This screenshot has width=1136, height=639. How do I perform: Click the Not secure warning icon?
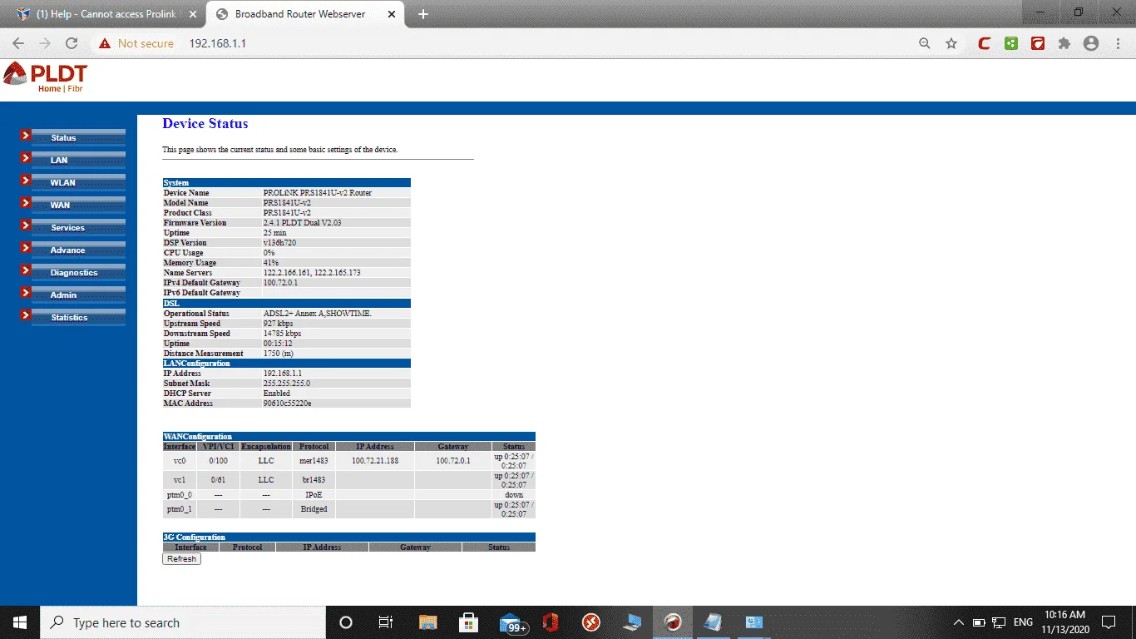(105, 43)
